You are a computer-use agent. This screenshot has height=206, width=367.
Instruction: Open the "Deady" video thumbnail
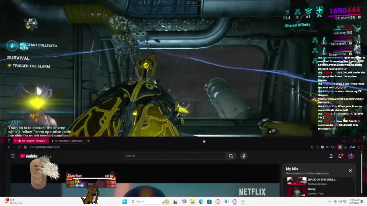(x=297, y=192)
